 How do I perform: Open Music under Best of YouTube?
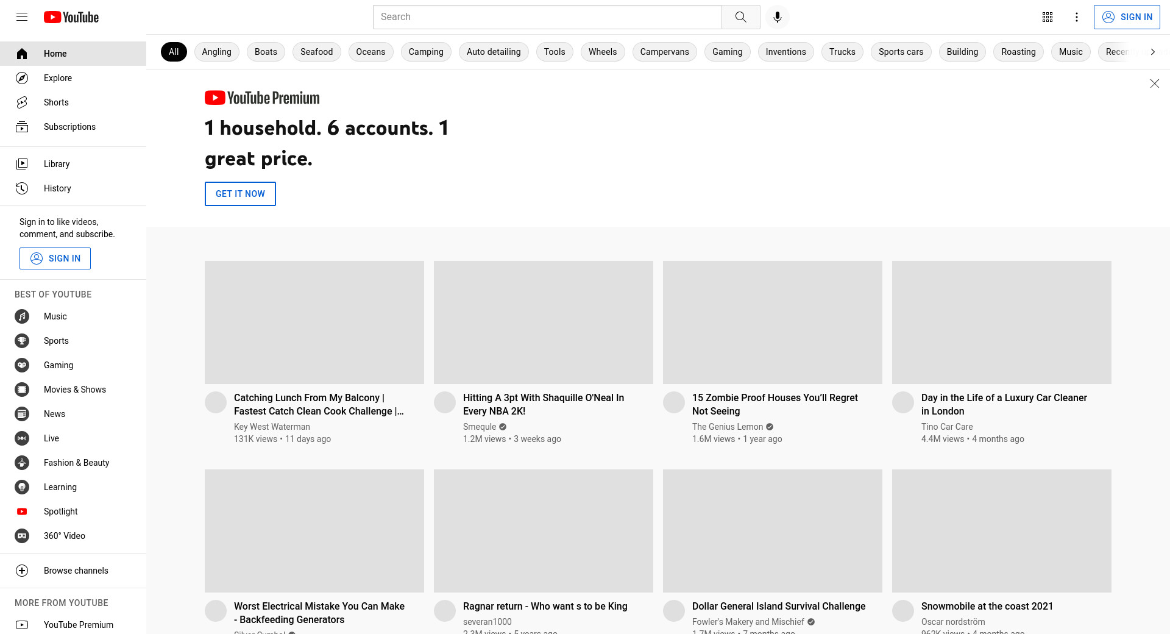73,316
